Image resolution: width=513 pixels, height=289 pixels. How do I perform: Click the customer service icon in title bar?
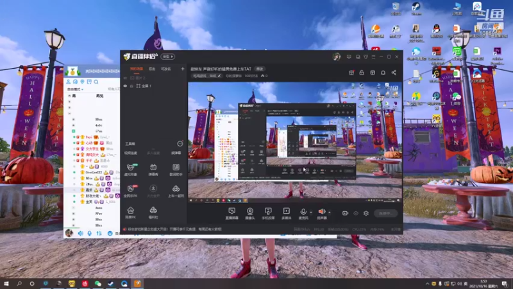[x=358, y=57]
